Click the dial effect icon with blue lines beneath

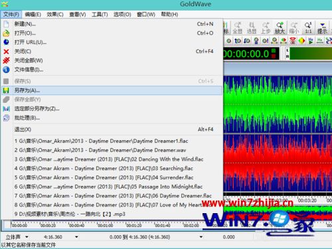point(256,41)
